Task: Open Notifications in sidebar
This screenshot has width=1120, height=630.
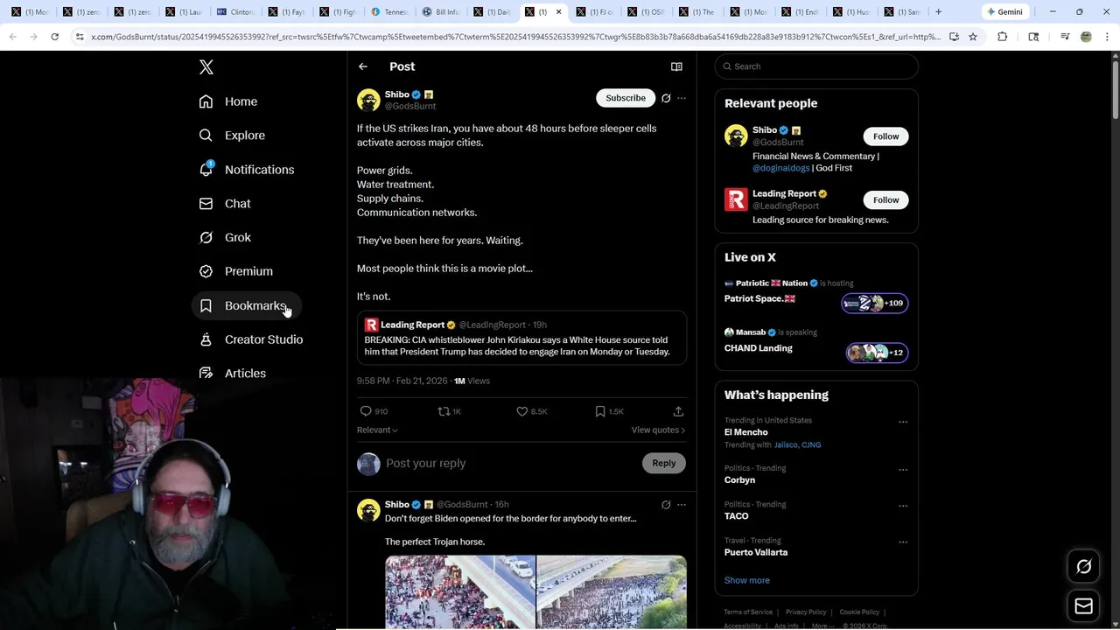Action: pyautogui.click(x=247, y=170)
